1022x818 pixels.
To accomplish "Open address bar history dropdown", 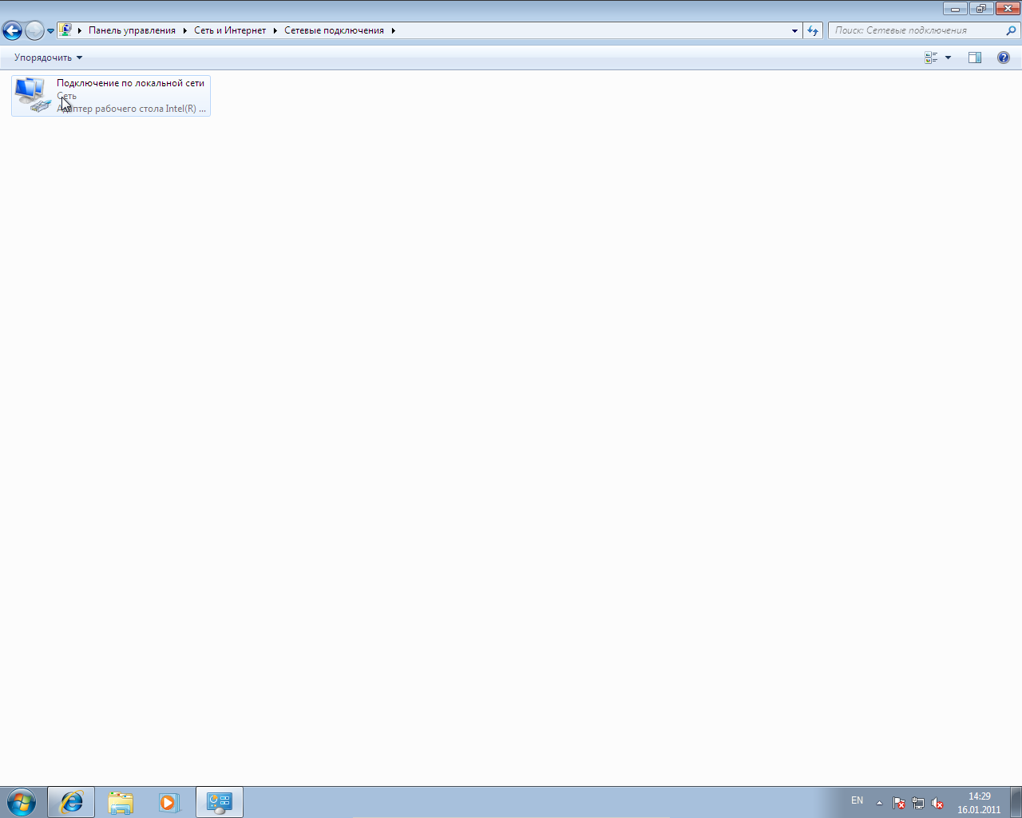I will (794, 30).
